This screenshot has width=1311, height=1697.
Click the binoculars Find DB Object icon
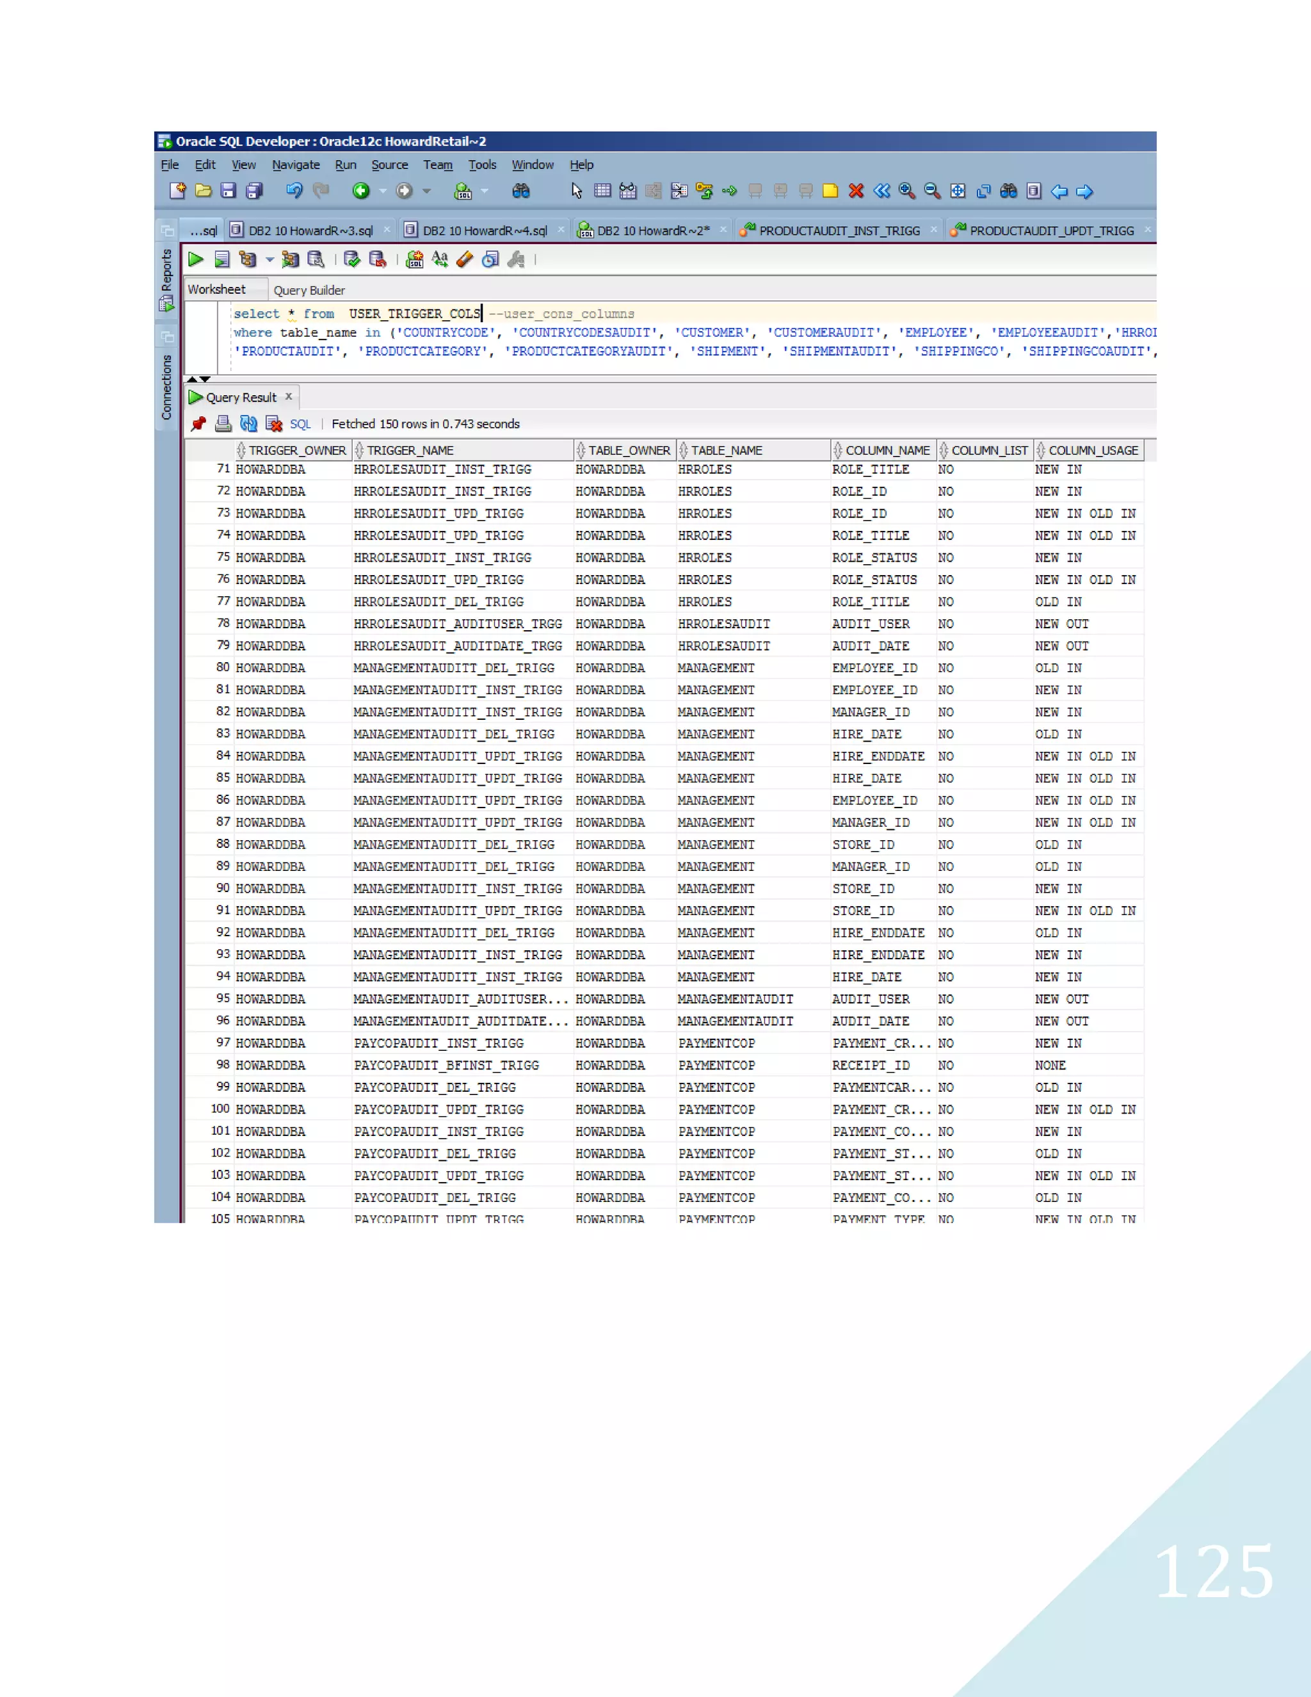pos(521,191)
